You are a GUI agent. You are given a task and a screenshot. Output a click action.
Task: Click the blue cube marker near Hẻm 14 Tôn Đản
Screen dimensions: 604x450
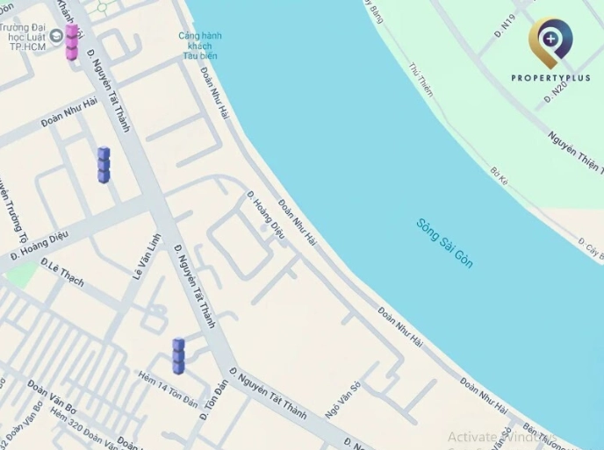coord(178,356)
